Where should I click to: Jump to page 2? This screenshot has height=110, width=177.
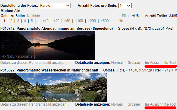click(x=11, y=21)
